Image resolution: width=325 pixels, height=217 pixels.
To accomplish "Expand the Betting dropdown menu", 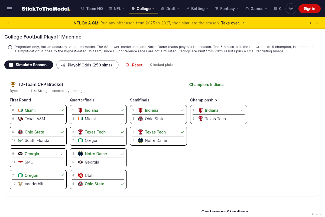I will pos(197,9).
